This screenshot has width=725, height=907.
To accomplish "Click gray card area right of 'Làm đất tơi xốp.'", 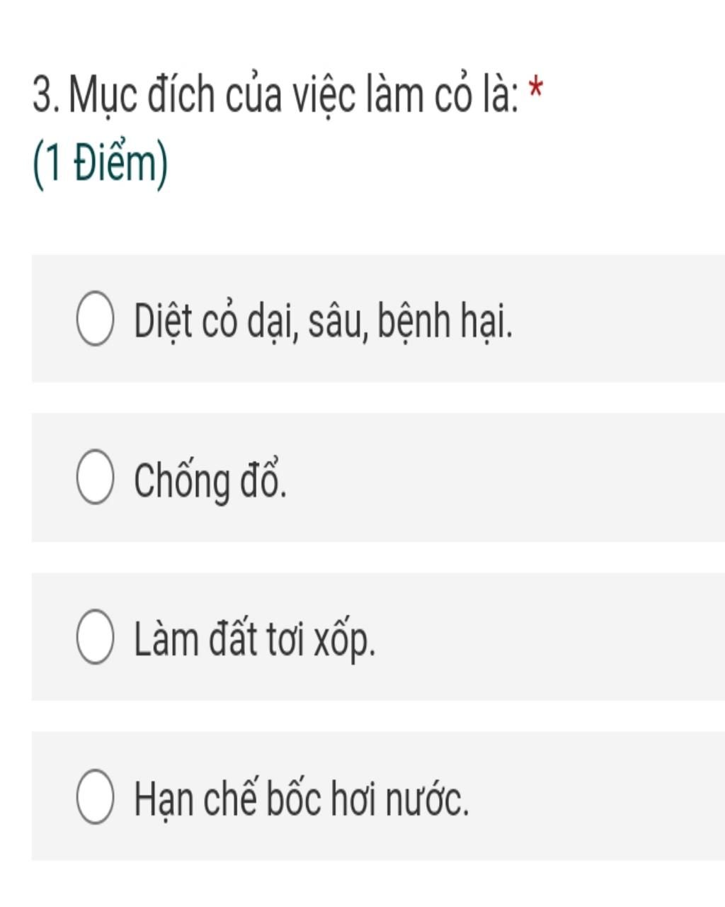I will 550,636.
